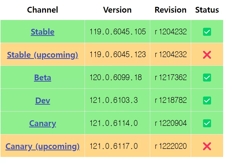
Task: Open the Stable (upcoming) channel link
Action: (x=43, y=55)
